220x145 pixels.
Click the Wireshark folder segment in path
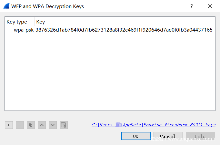pyautogui.click(x=176, y=125)
